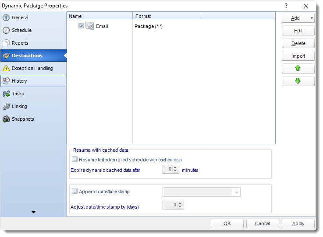This screenshot has height=237, width=323.
Task: Move destination up with green arrow
Action: click(x=298, y=68)
